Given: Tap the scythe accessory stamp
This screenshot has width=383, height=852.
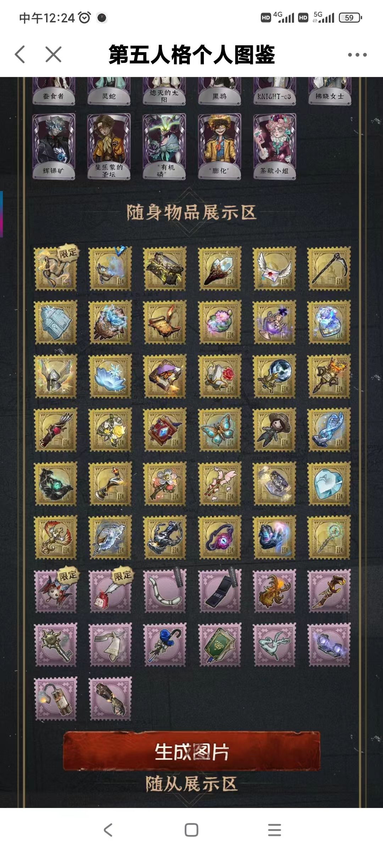Looking at the screenshot, I should tap(329, 269).
